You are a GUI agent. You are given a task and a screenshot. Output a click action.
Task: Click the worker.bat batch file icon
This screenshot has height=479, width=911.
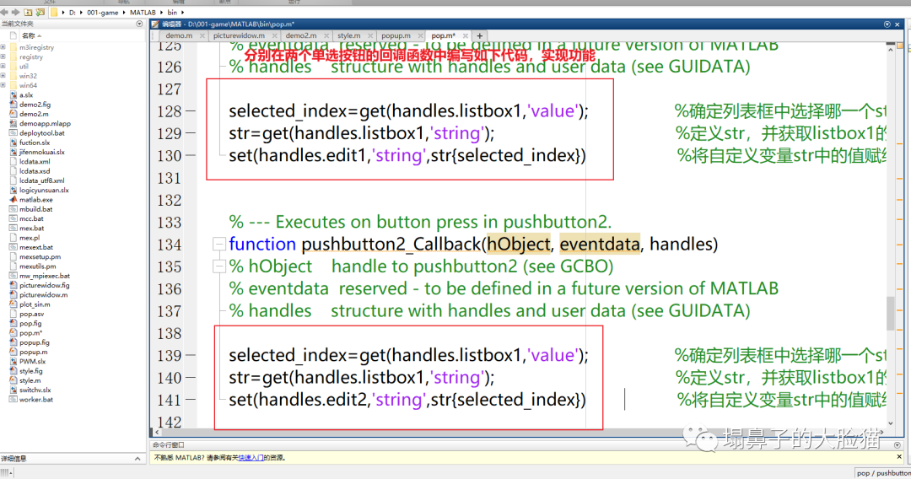coord(13,400)
